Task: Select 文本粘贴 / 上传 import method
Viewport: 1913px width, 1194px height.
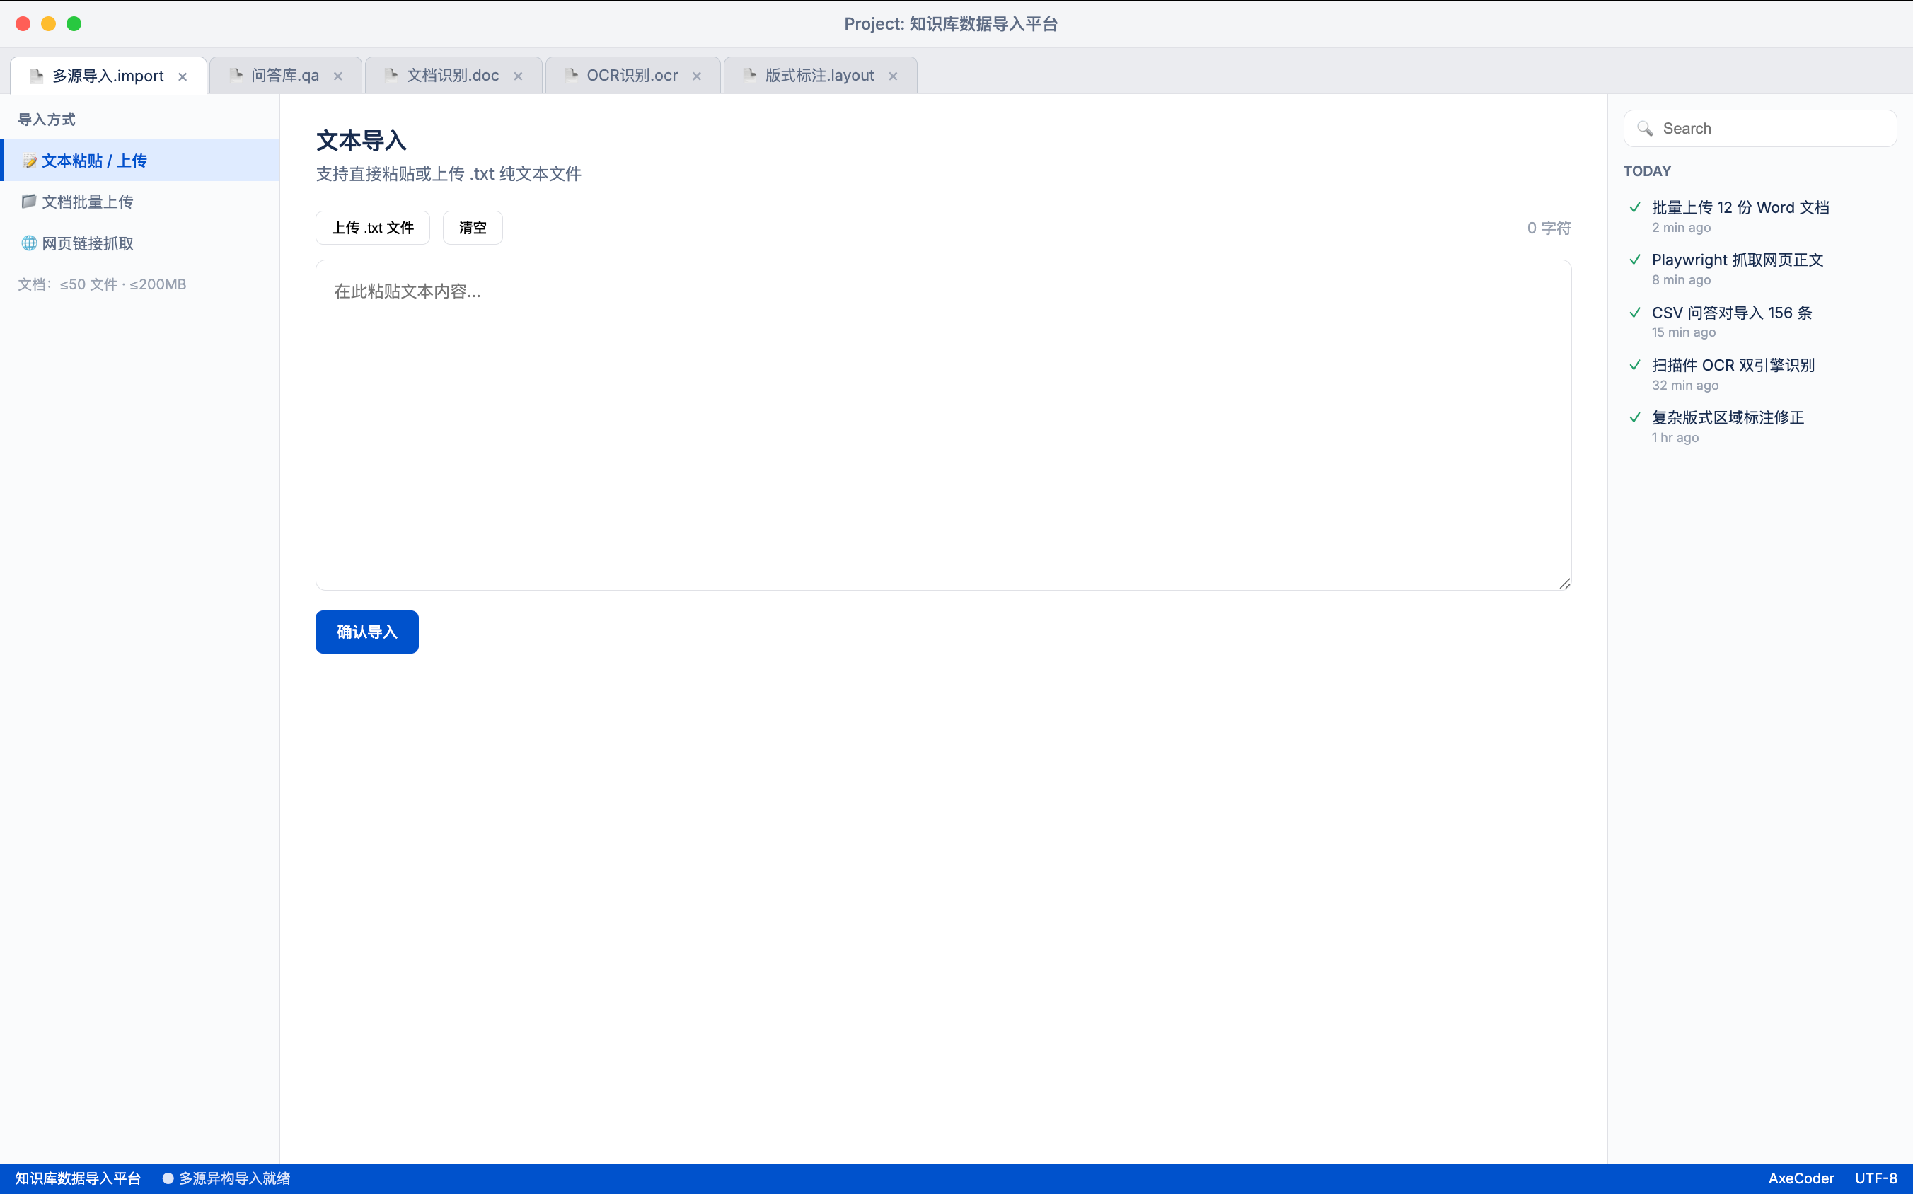Action: point(140,161)
